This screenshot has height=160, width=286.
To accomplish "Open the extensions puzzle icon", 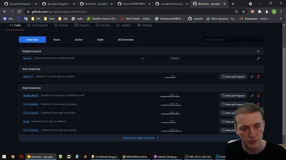I will [260, 12].
